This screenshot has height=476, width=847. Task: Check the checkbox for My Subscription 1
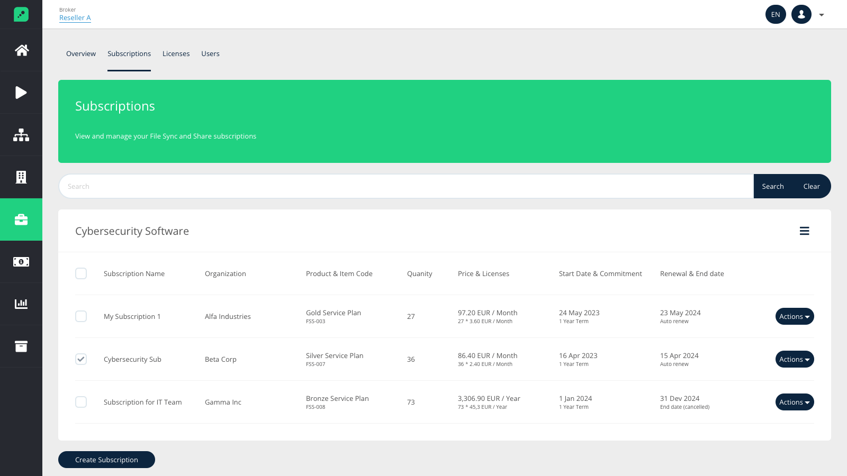pos(81,316)
